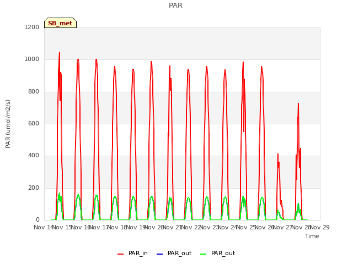Click the Nov 18 x-axis tick label
Viewport: 353px width, 264px height.
pyautogui.click(x=117, y=227)
